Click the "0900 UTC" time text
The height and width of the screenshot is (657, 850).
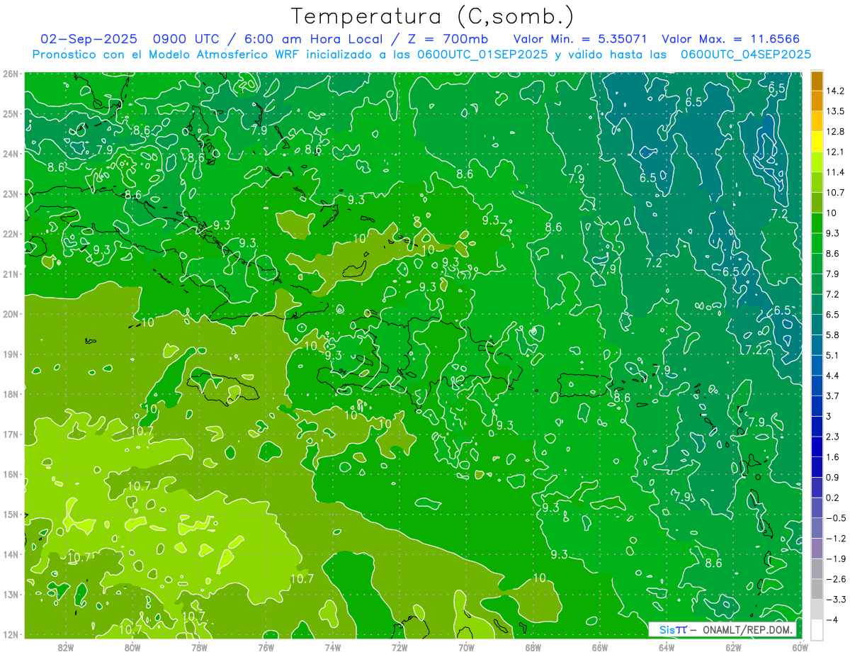coord(186,39)
